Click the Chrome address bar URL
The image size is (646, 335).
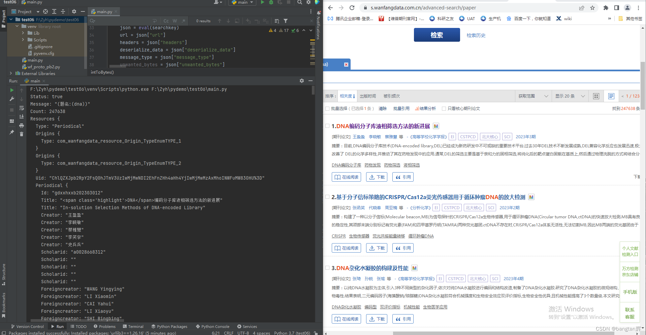[x=423, y=8]
